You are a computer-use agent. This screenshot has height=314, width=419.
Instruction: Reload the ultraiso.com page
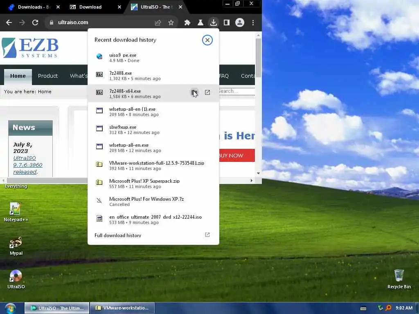point(35,23)
